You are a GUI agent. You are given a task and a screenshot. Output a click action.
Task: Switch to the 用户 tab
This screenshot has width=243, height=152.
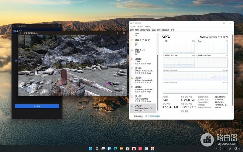tap(159, 30)
